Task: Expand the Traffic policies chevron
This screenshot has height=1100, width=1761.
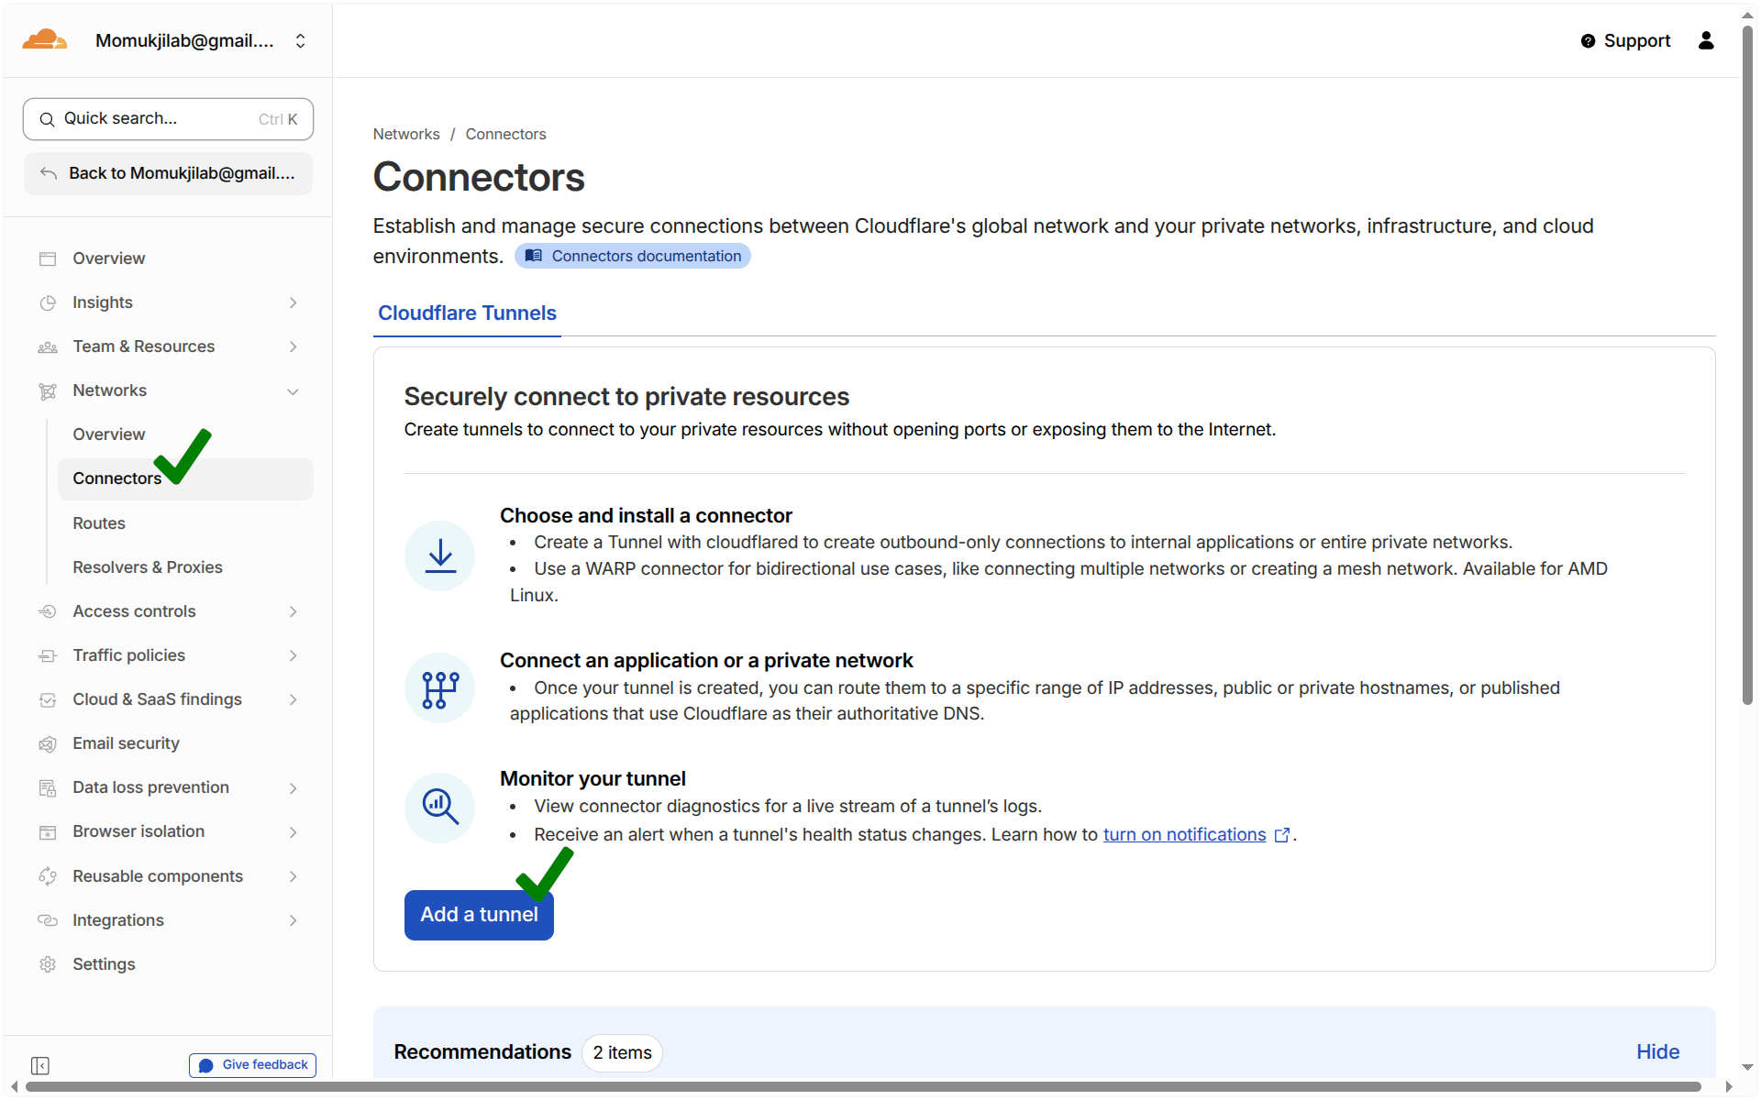Action: tap(293, 655)
